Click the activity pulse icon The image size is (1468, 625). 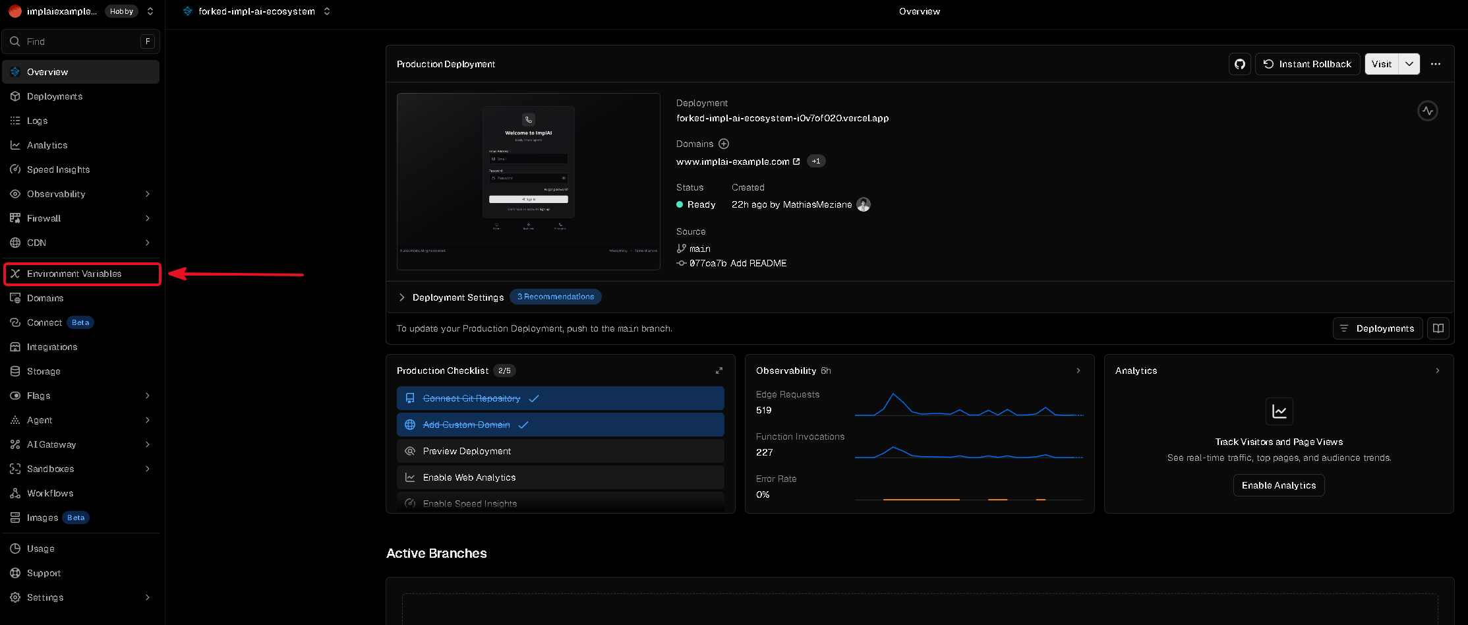(x=1428, y=111)
